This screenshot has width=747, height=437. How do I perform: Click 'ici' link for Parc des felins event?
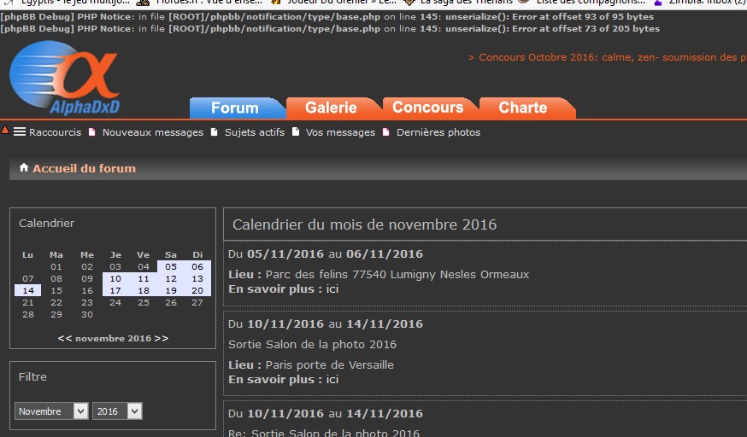tap(332, 288)
